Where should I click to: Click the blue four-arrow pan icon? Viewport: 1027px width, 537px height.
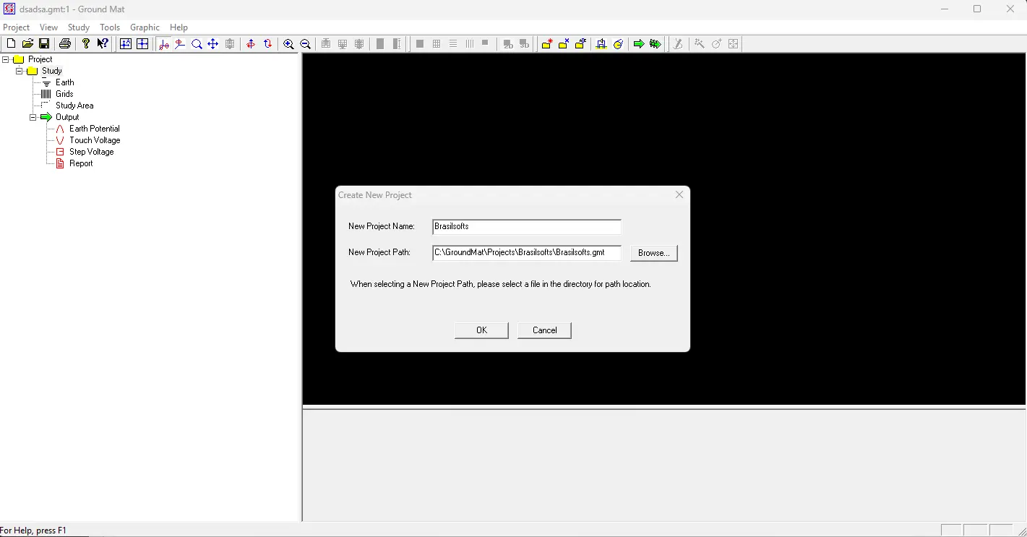[x=213, y=44]
